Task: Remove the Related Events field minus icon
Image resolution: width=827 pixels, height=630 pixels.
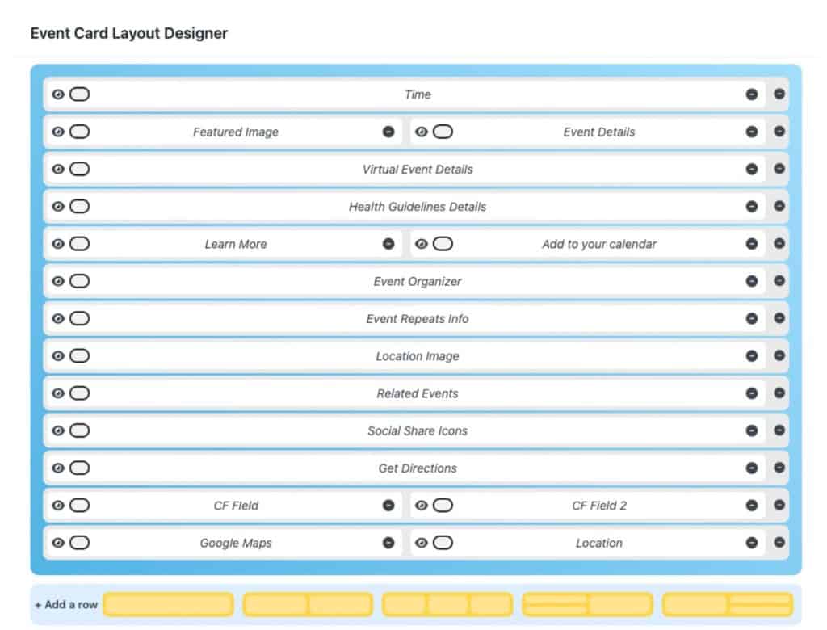Action: 752,393
